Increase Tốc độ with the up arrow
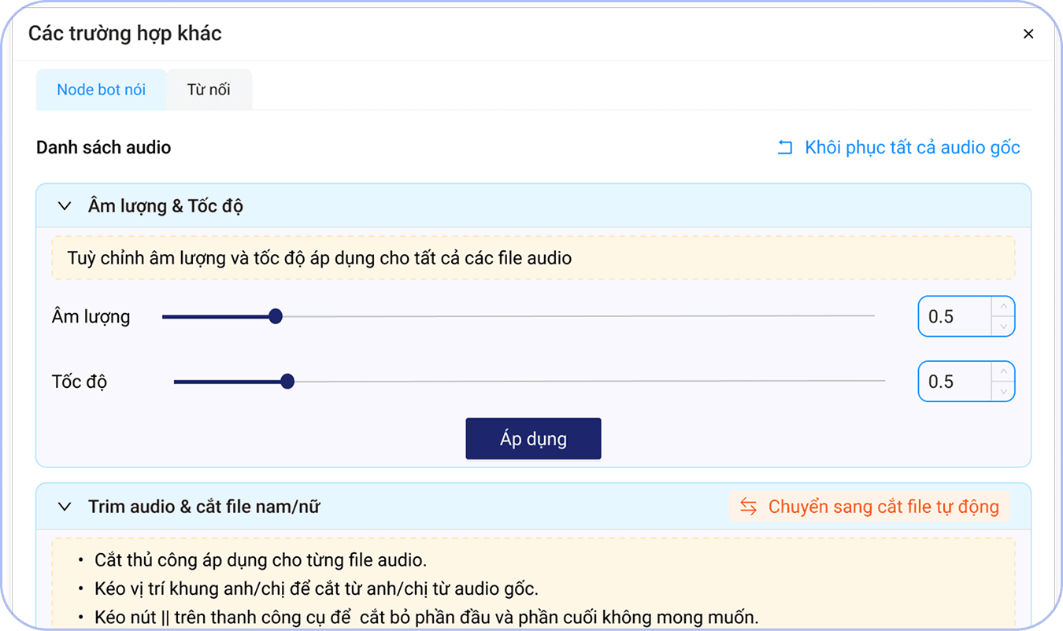This screenshot has width=1063, height=631. 1002,372
